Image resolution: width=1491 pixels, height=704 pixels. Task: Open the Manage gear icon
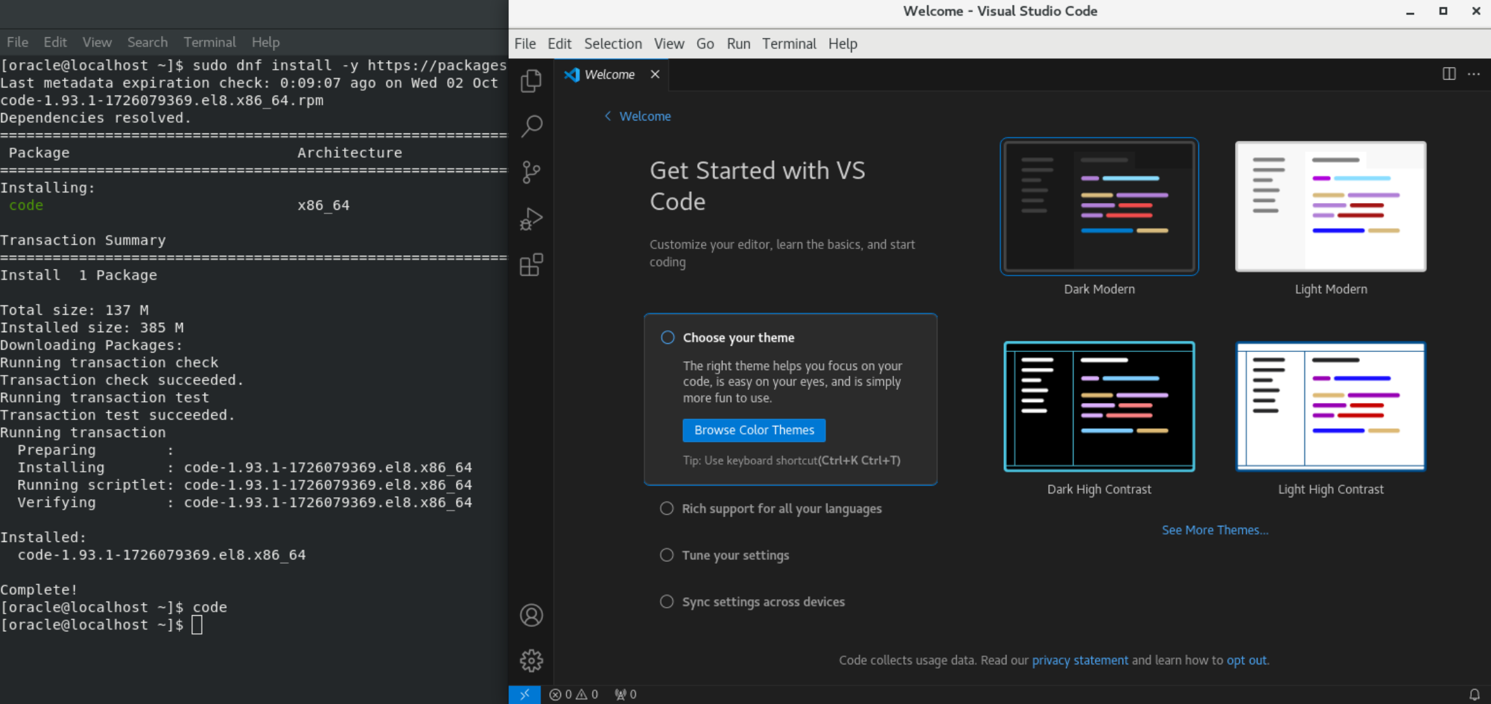[531, 661]
